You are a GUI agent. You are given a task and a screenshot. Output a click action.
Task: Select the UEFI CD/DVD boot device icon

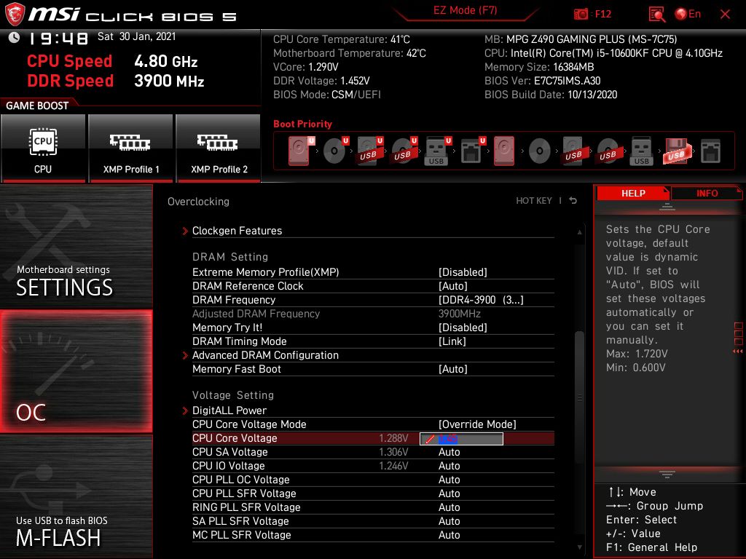(x=336, y=151)
